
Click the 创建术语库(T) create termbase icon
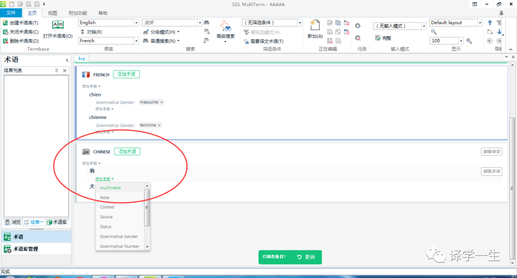coord(5,23)
